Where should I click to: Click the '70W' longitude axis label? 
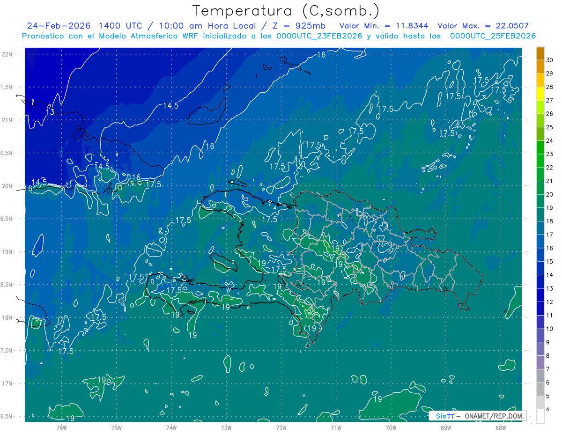point(391,427)
